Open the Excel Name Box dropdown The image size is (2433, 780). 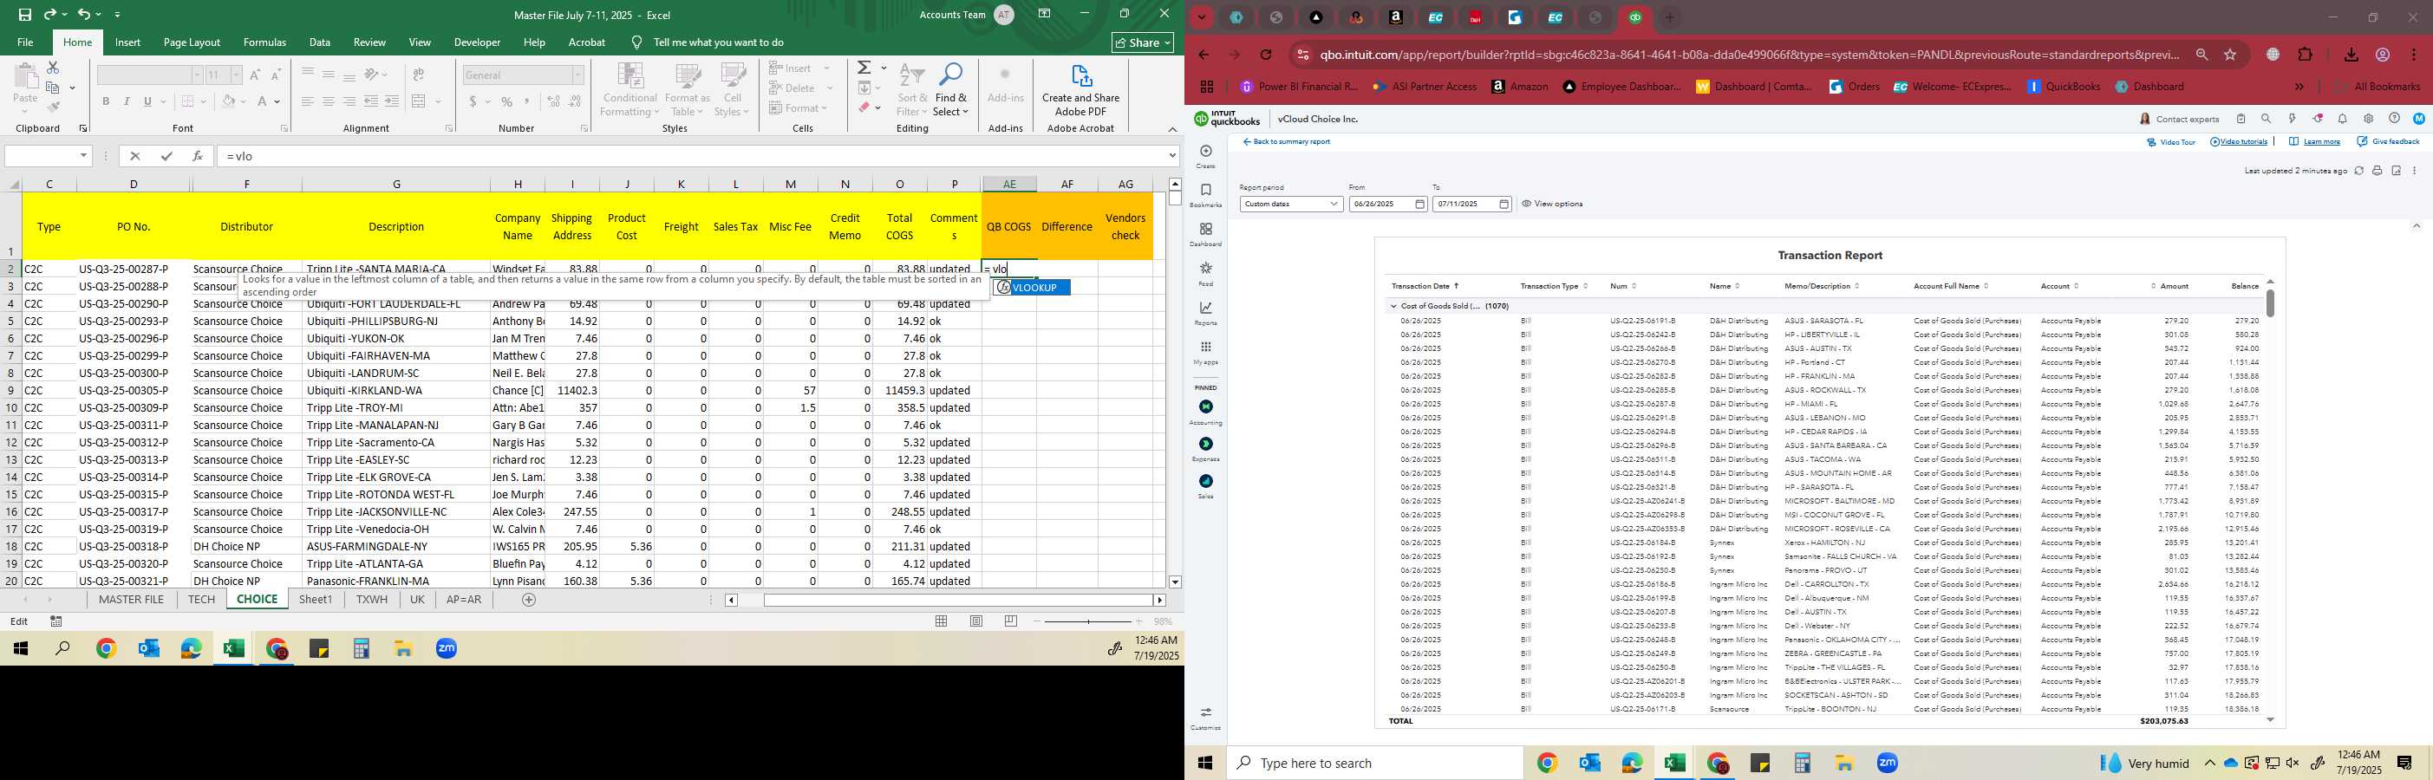point(83,156)
